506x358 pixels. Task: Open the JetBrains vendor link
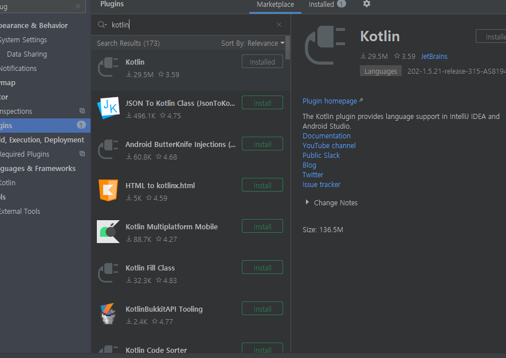(434, 57)
